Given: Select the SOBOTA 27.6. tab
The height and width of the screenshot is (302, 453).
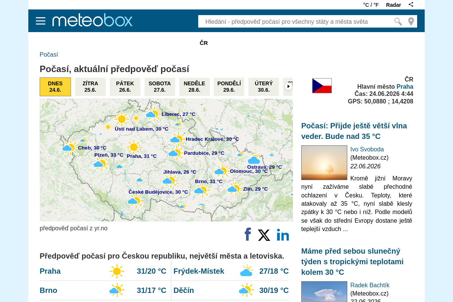Looking at the screenshot, I should pyautogui.click(x=160, y=87).
